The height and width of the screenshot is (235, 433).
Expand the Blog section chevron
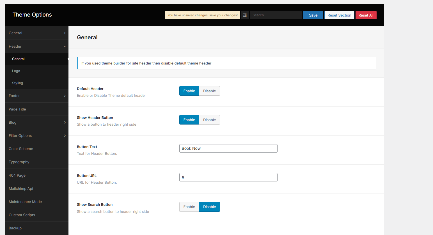point(65,123)
